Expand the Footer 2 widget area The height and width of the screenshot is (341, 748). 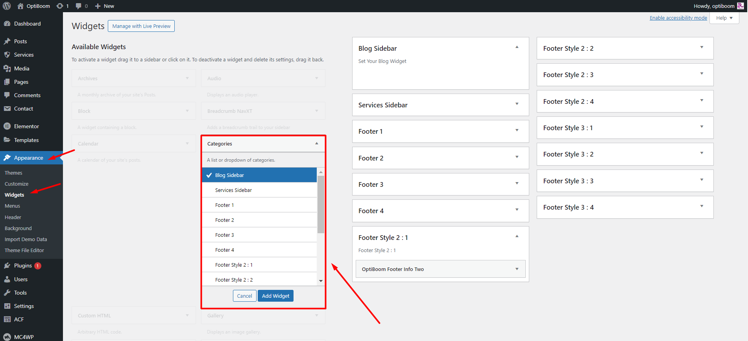point(517,157)
